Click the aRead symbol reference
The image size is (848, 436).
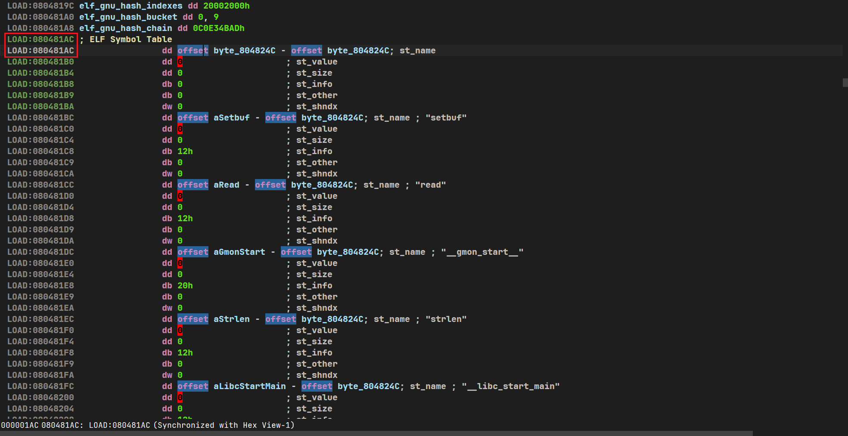click(x=227, y=185)
